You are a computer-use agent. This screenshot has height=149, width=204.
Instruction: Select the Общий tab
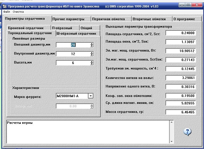(86, 28)
